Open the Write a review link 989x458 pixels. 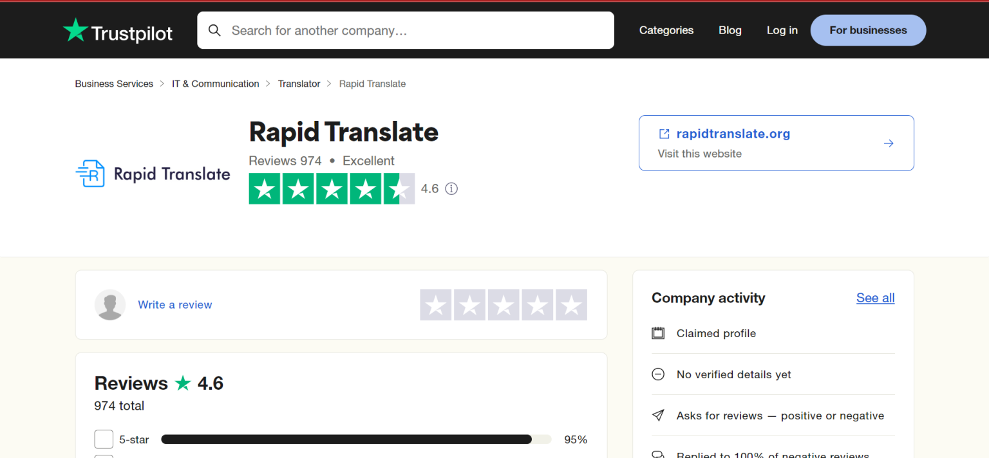[x=174, y=304]
